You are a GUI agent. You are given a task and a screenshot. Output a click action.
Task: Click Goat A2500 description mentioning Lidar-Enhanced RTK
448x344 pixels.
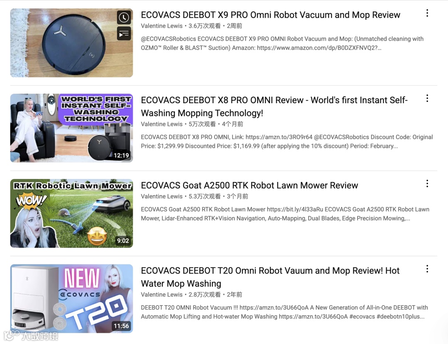[285, 214]
